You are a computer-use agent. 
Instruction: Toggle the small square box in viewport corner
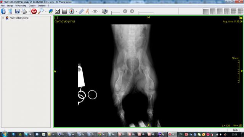click(x=56, y=18)
